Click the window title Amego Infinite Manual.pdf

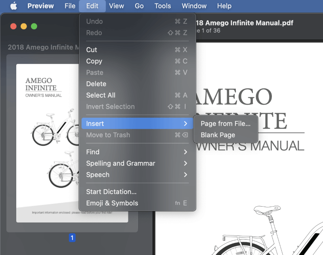245,23
